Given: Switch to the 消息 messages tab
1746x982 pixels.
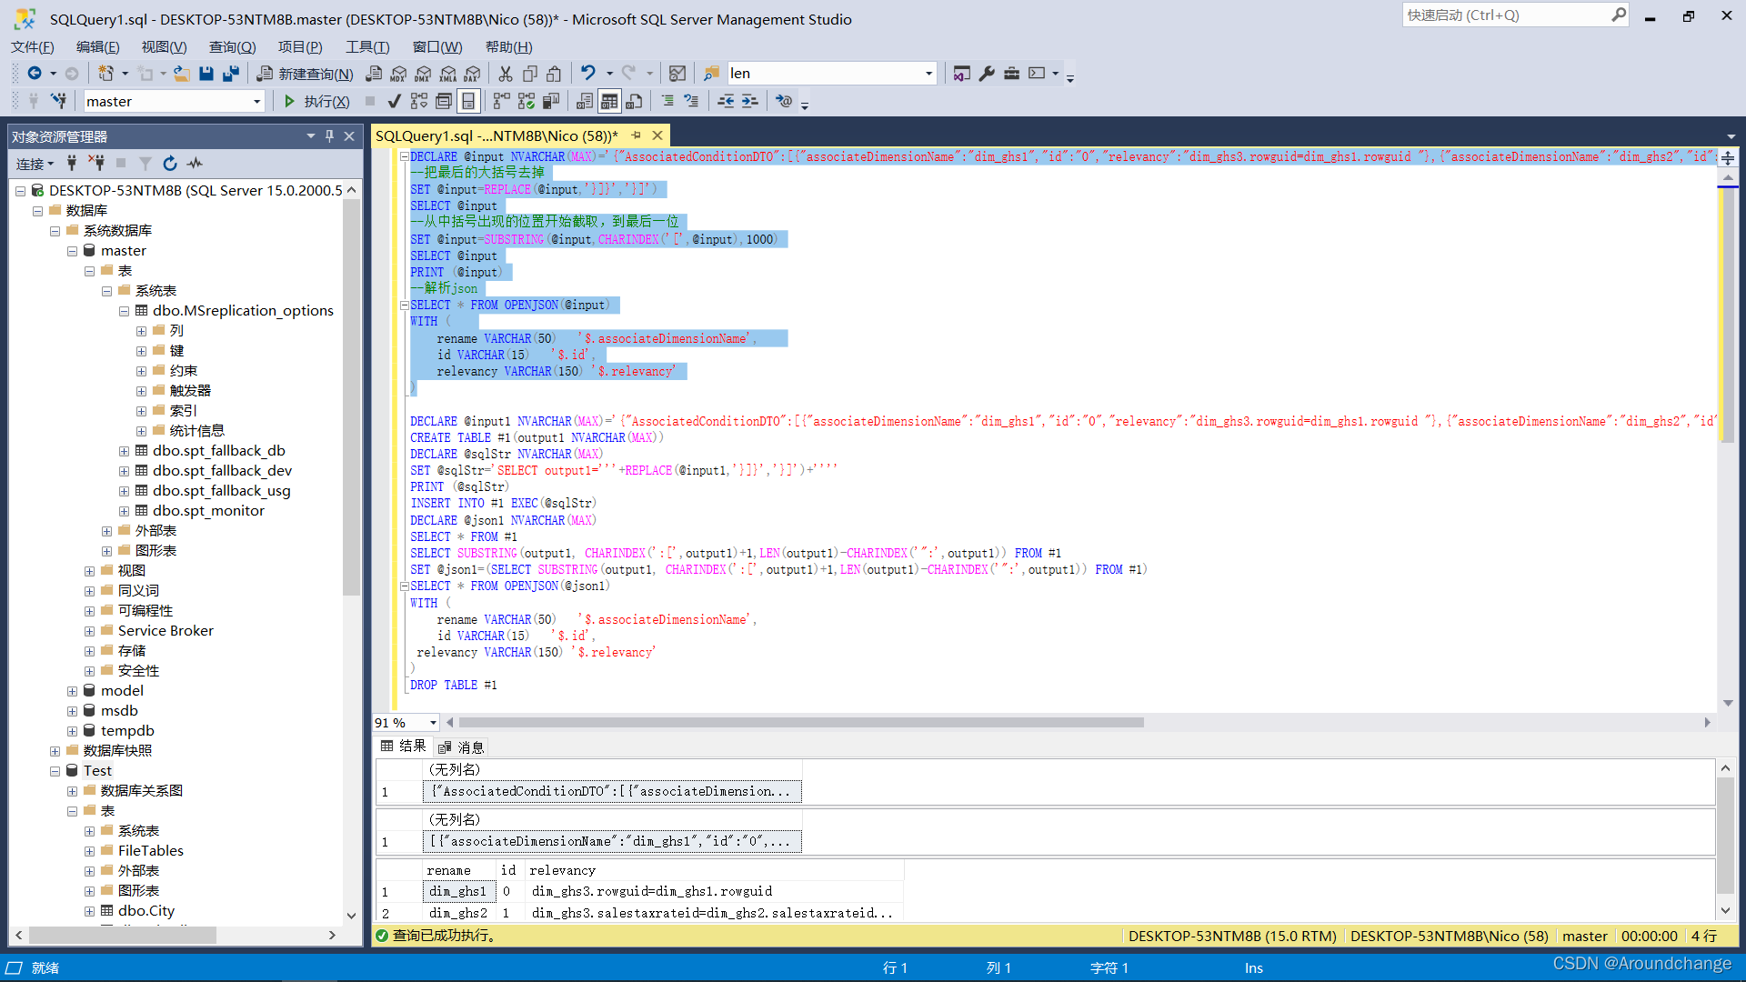Looking at the screenshot, I should pyautogui.click(x=462, y=747).
